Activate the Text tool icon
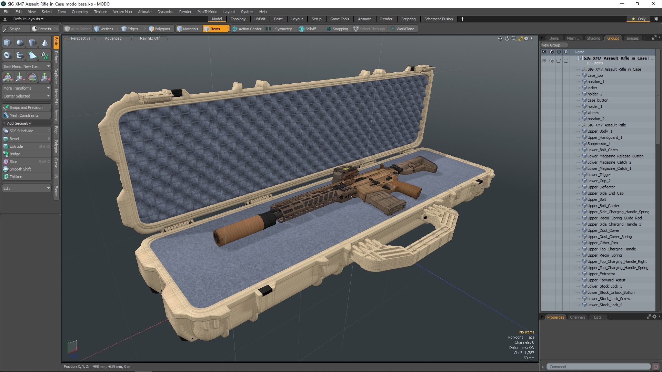The image size is (662, 372). pyautogui.click(x=45, y=55)
